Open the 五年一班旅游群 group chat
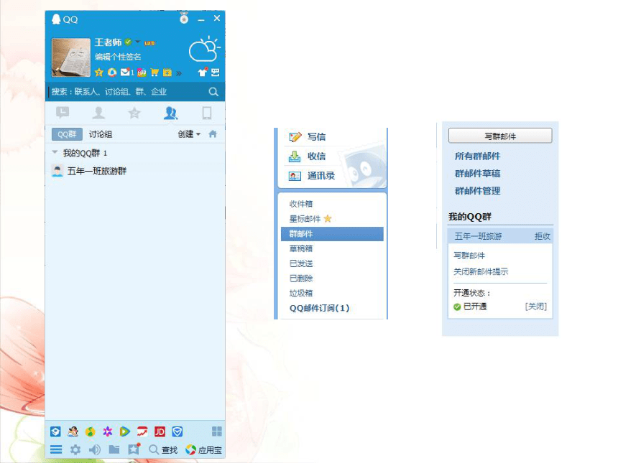Image resolution: width=618 pixels, height=463 pixels. pyautogui.click(x=135, y=171)
